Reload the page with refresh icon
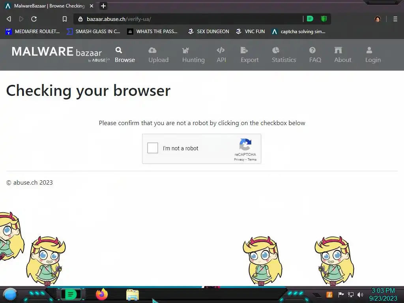This screenshot has width=404, height=303. 34,19
